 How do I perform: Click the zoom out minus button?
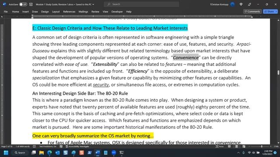click(x=249, y=147)
